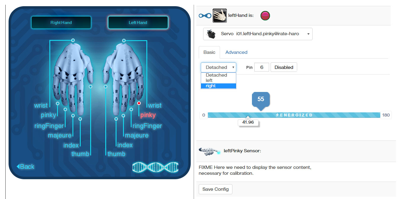The height and width of the screenshot is (199, 406).
Task: Switch to the Basic tab
Action: click(209, 52)
